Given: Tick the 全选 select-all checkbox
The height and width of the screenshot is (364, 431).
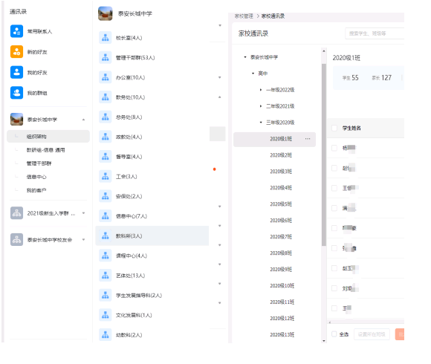Looking at the screenshot, I should (334, 334).
